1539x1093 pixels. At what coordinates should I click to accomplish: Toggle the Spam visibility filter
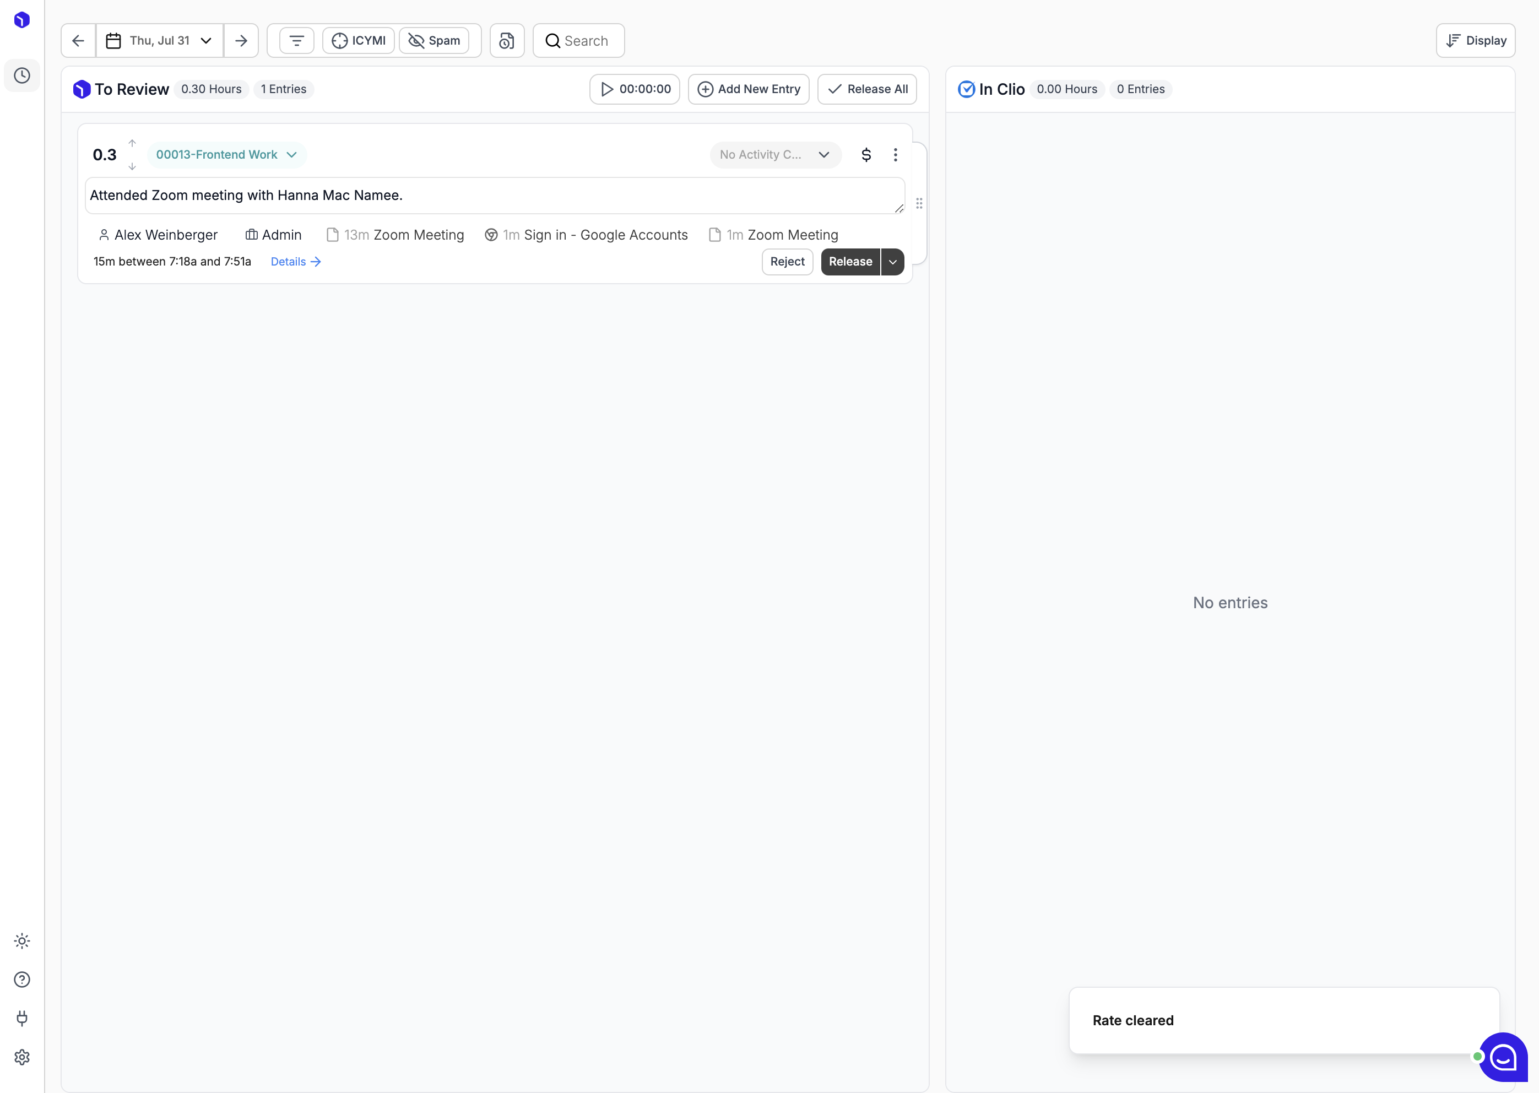434,40
